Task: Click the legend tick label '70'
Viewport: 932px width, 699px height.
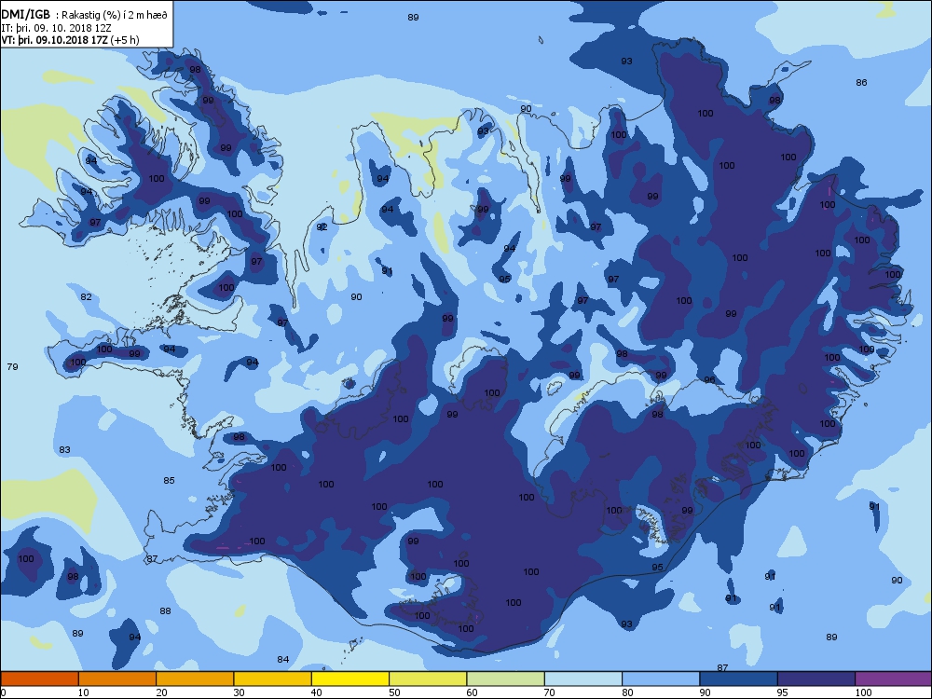Action: (550, 692)
